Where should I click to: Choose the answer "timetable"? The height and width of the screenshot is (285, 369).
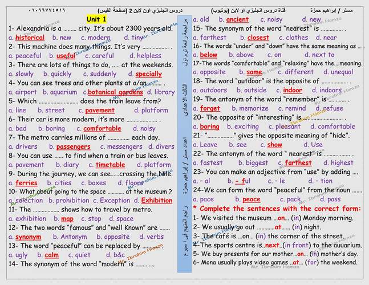point(110,165)
